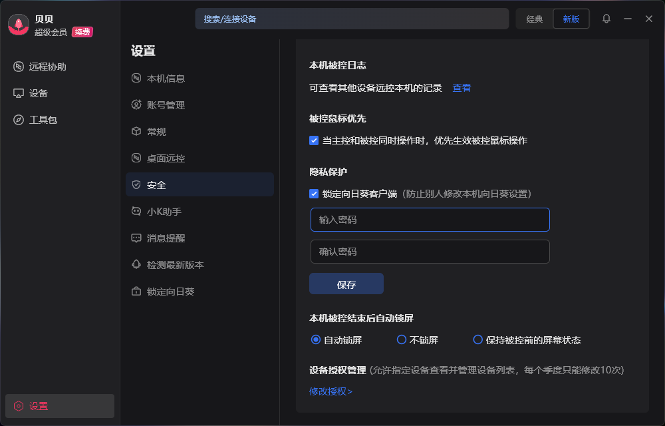Open 小K助手 settings page

click(x=164, y=212)
